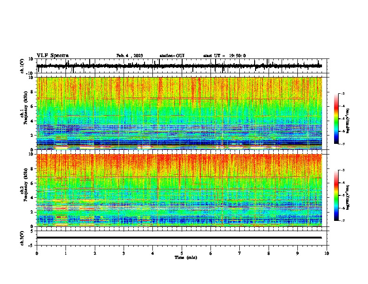
Task: Click the ch.1 voltage waveform trace panel
Action: (183, 66)
